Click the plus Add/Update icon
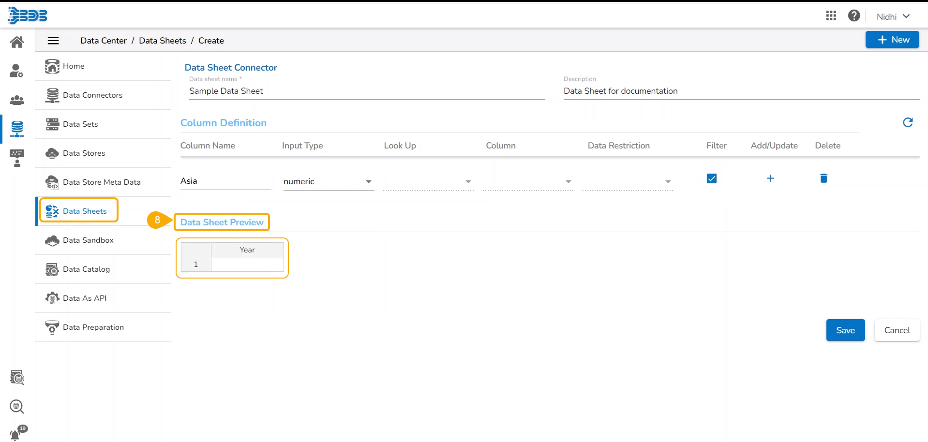The image size is (928, 442). 770,178
